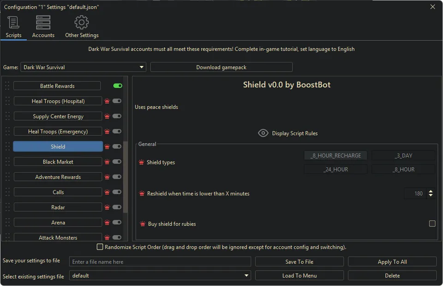Select the Battle Rewards script
Screen dimensions: 443x286
[57, 86]
